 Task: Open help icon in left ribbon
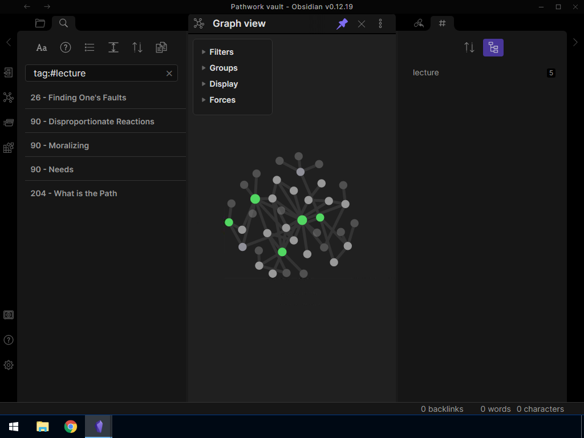(x=9, y=340)
